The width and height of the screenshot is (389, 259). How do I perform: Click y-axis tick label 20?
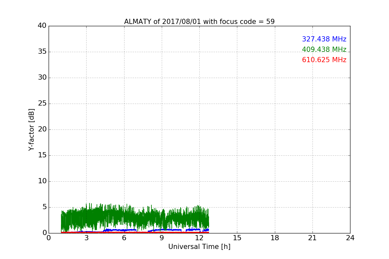pyautogui.click(x=42, y=129)
